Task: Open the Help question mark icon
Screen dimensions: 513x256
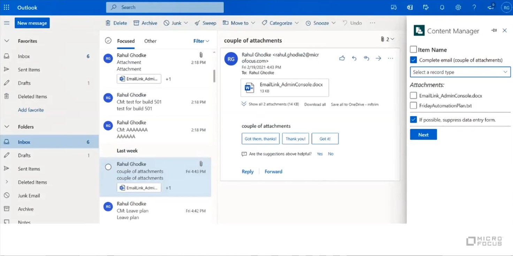Action: (474, 7)
